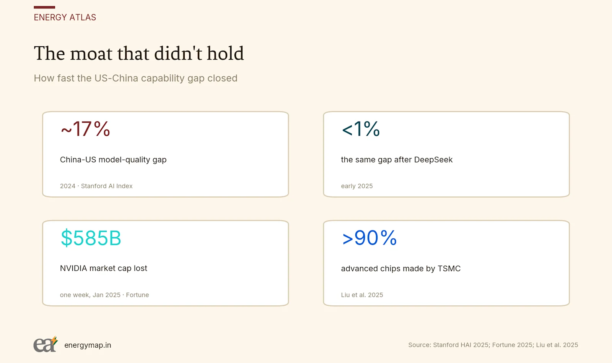Screen dimensions: 612x363
Task: Select 'advanced chips made by TSMC' label
Action: [401, 269]
